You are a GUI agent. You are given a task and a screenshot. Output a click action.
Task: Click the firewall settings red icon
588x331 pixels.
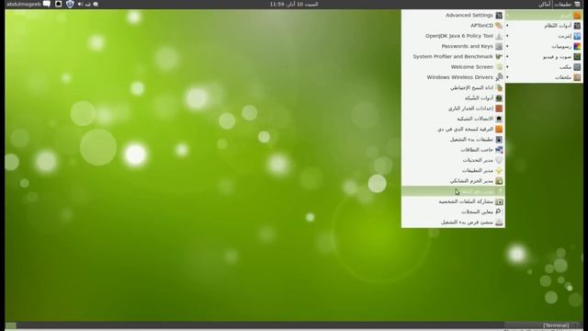499,108
